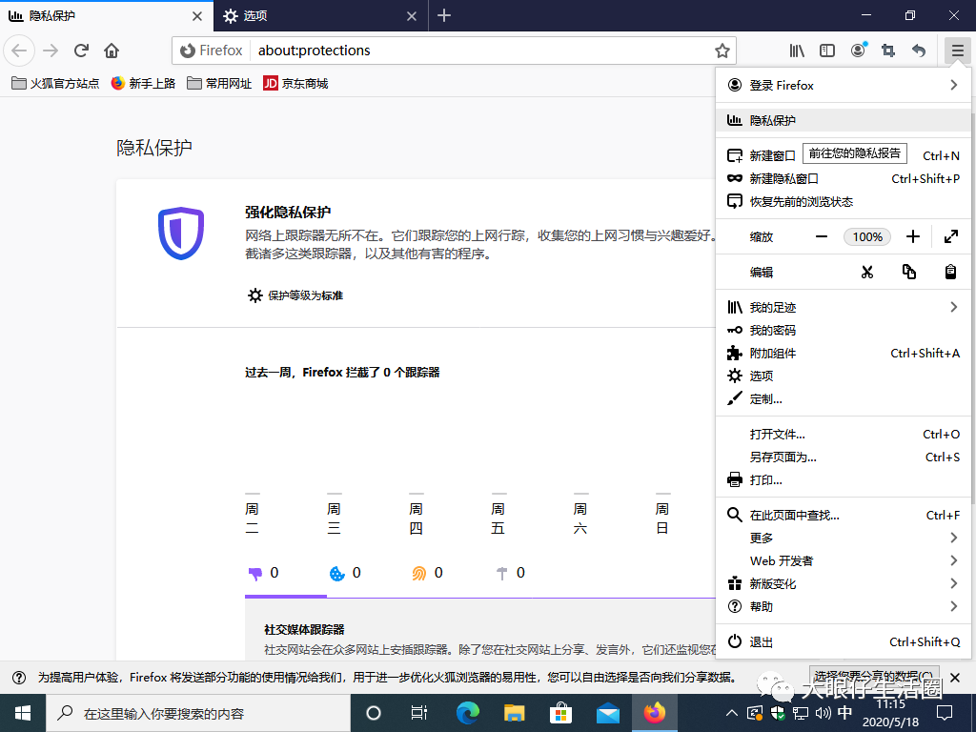Screen dimensions: 976x732
Task: Reload the current page
Action: point(81,51)
